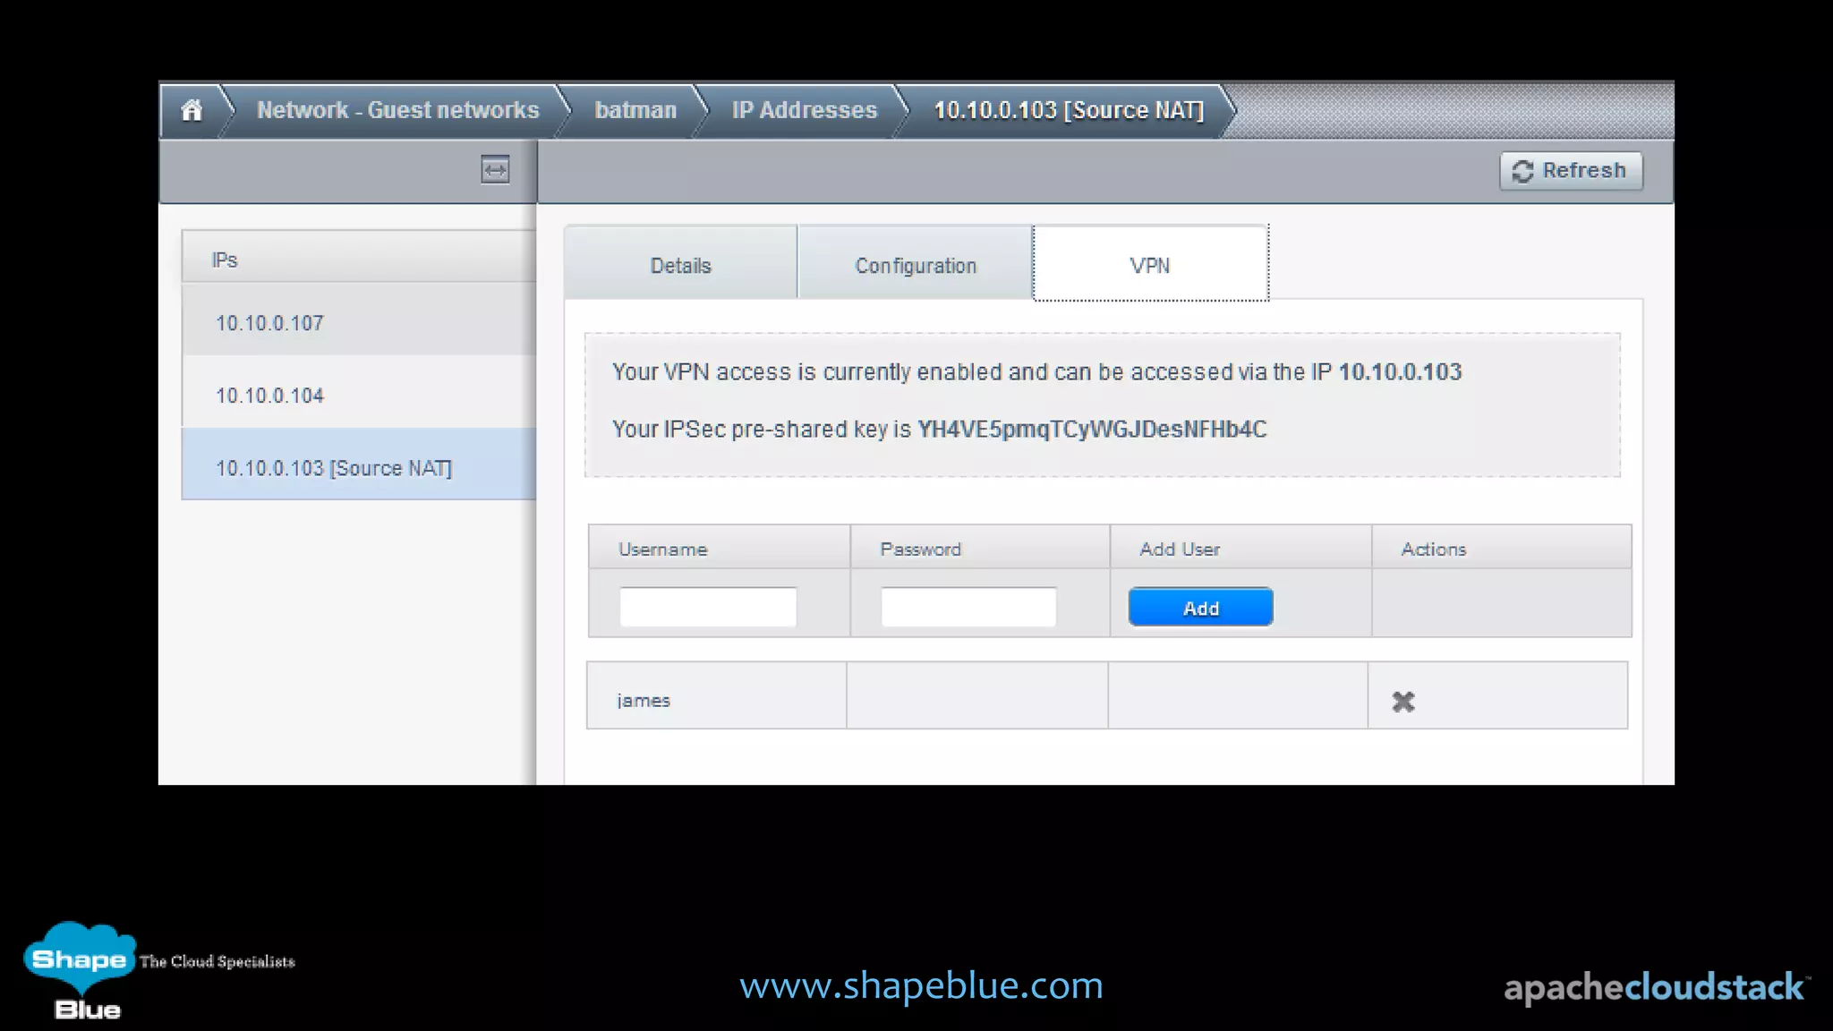Click the Actions column header
This screenshot has width=1833, height=1031.
click(x=1502, y=548)
